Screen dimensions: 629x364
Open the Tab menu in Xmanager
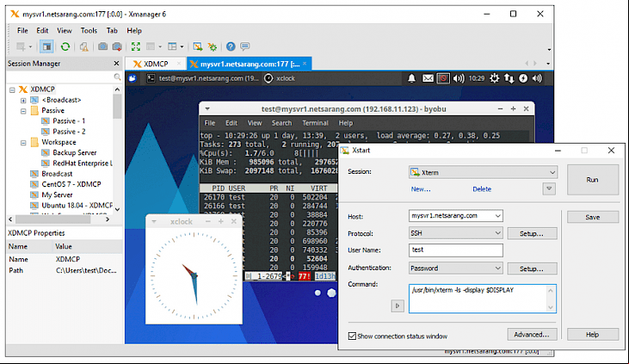pos(112,30)
